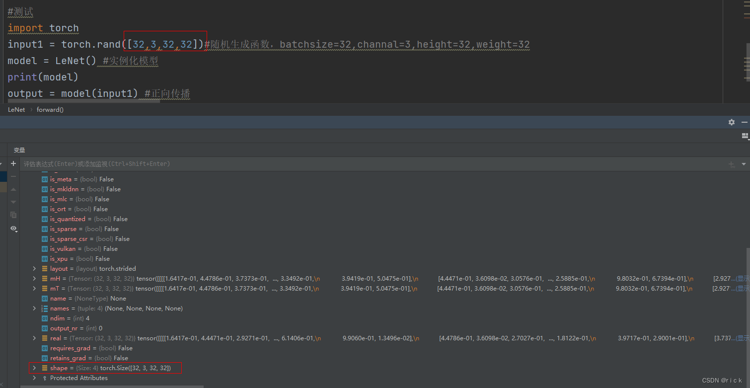
Task: Click the list icon beside layout
Action: coord(45,269)
